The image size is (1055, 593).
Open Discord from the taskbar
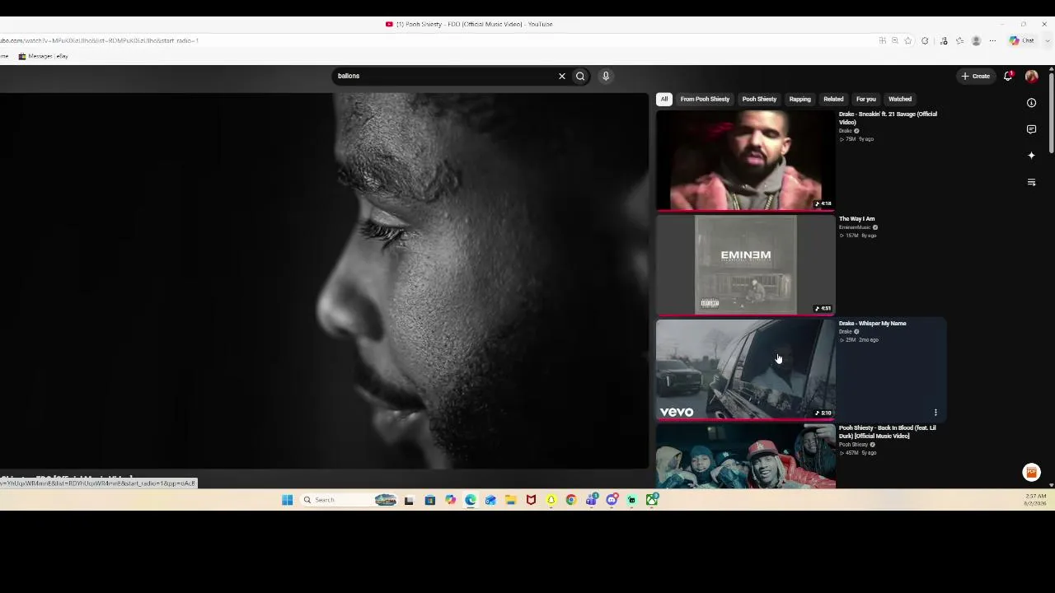tap(612, 500)
